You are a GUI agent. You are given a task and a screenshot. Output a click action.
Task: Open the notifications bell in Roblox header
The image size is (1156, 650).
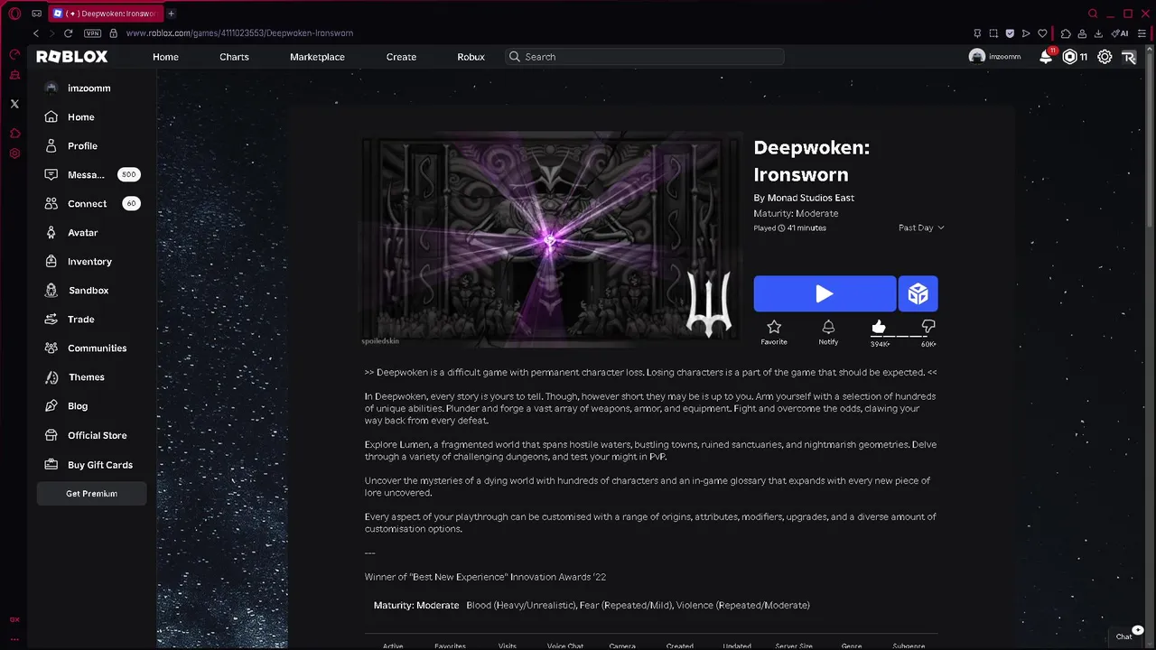(1046, 56)
